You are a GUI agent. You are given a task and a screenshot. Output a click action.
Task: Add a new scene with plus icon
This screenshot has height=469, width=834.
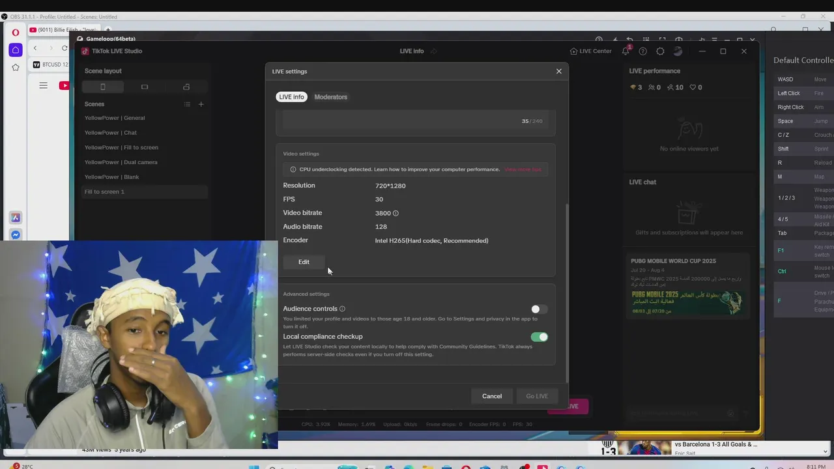point(201,104)
